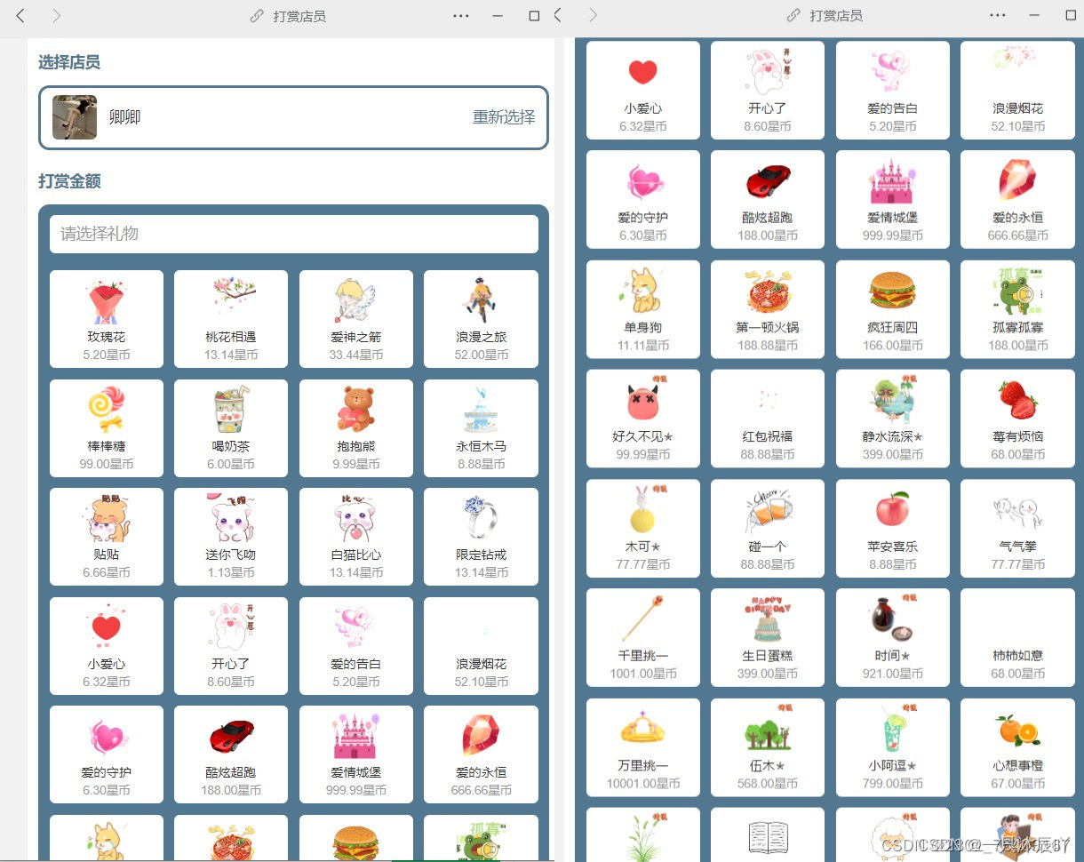Select the 喝奶茶 milk tea gift

[231, 428]
